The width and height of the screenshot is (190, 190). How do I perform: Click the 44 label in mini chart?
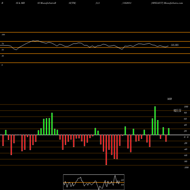(x=122, y=185)
